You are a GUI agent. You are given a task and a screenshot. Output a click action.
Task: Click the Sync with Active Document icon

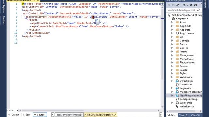click(x=191, y=5)
